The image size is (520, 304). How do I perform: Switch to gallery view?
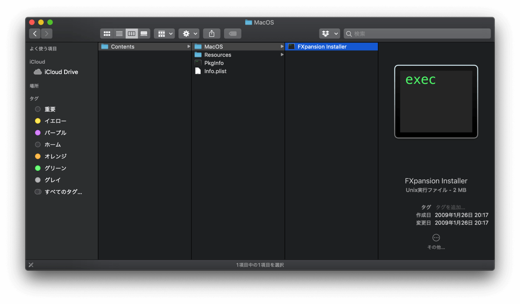point(144,33)
